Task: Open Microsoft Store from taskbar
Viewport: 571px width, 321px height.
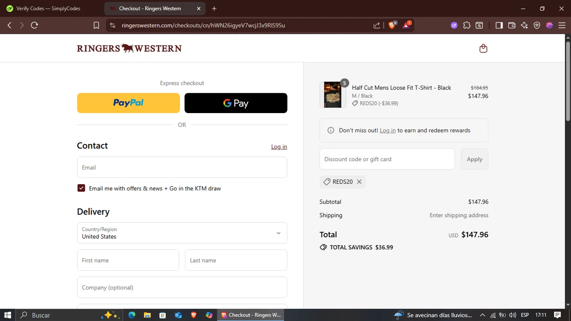Action: coord(163,315)
